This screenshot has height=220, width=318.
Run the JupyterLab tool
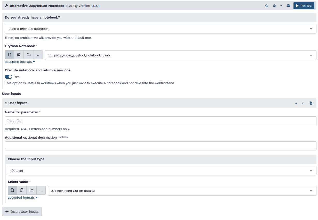tap(304, 6)
